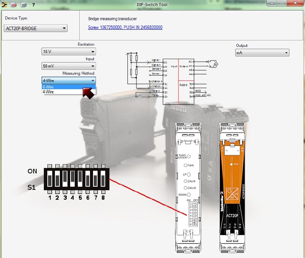This screenshot has height=258, width=305.
Task: Open the Device Type dropdown
Action: [36, 28]
